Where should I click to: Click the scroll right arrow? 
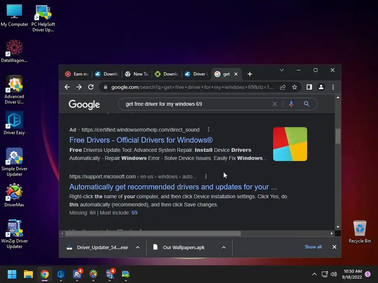(332, 233)
